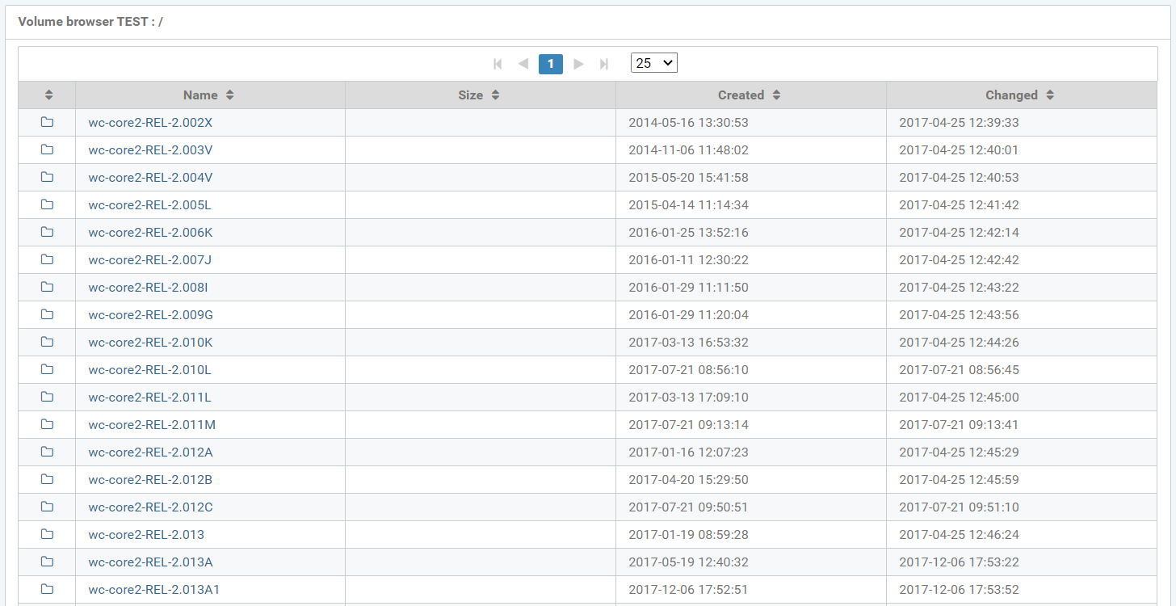Image resolution: width=1176 pixels, height=606 pixels.
Task: Open the wc-core2-REL-2.012C folder link
Action: (x=150, y=507)
